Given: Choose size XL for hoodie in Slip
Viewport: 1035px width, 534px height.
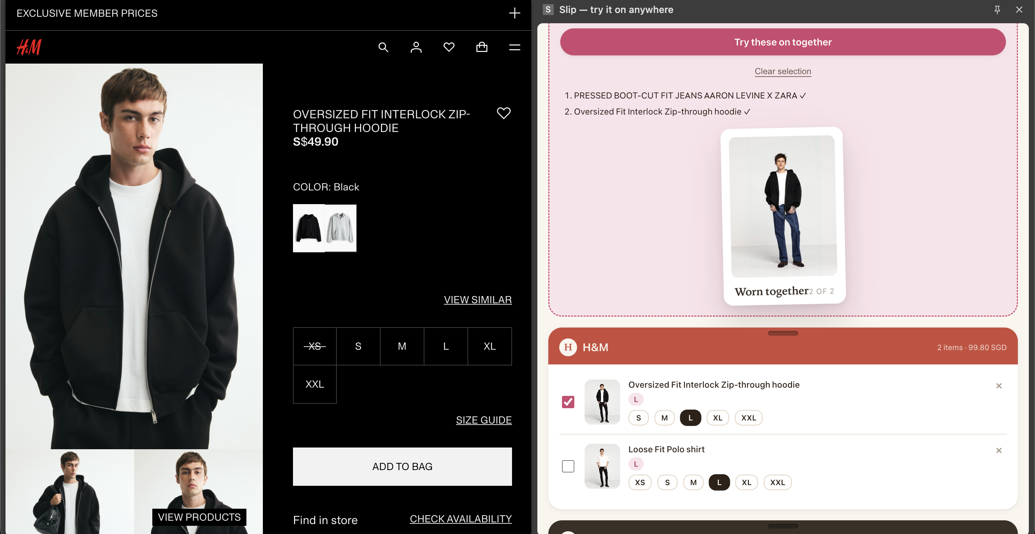Looking at the screenshot, I should [718, 418].
